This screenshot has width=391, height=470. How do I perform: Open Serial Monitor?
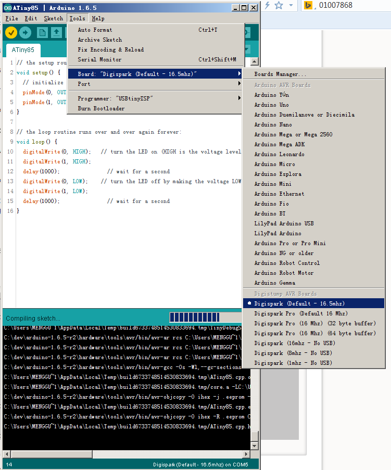[155, 59]
